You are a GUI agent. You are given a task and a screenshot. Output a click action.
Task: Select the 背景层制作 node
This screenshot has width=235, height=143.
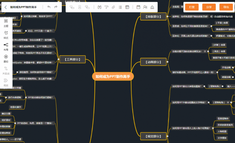(223, 118)
